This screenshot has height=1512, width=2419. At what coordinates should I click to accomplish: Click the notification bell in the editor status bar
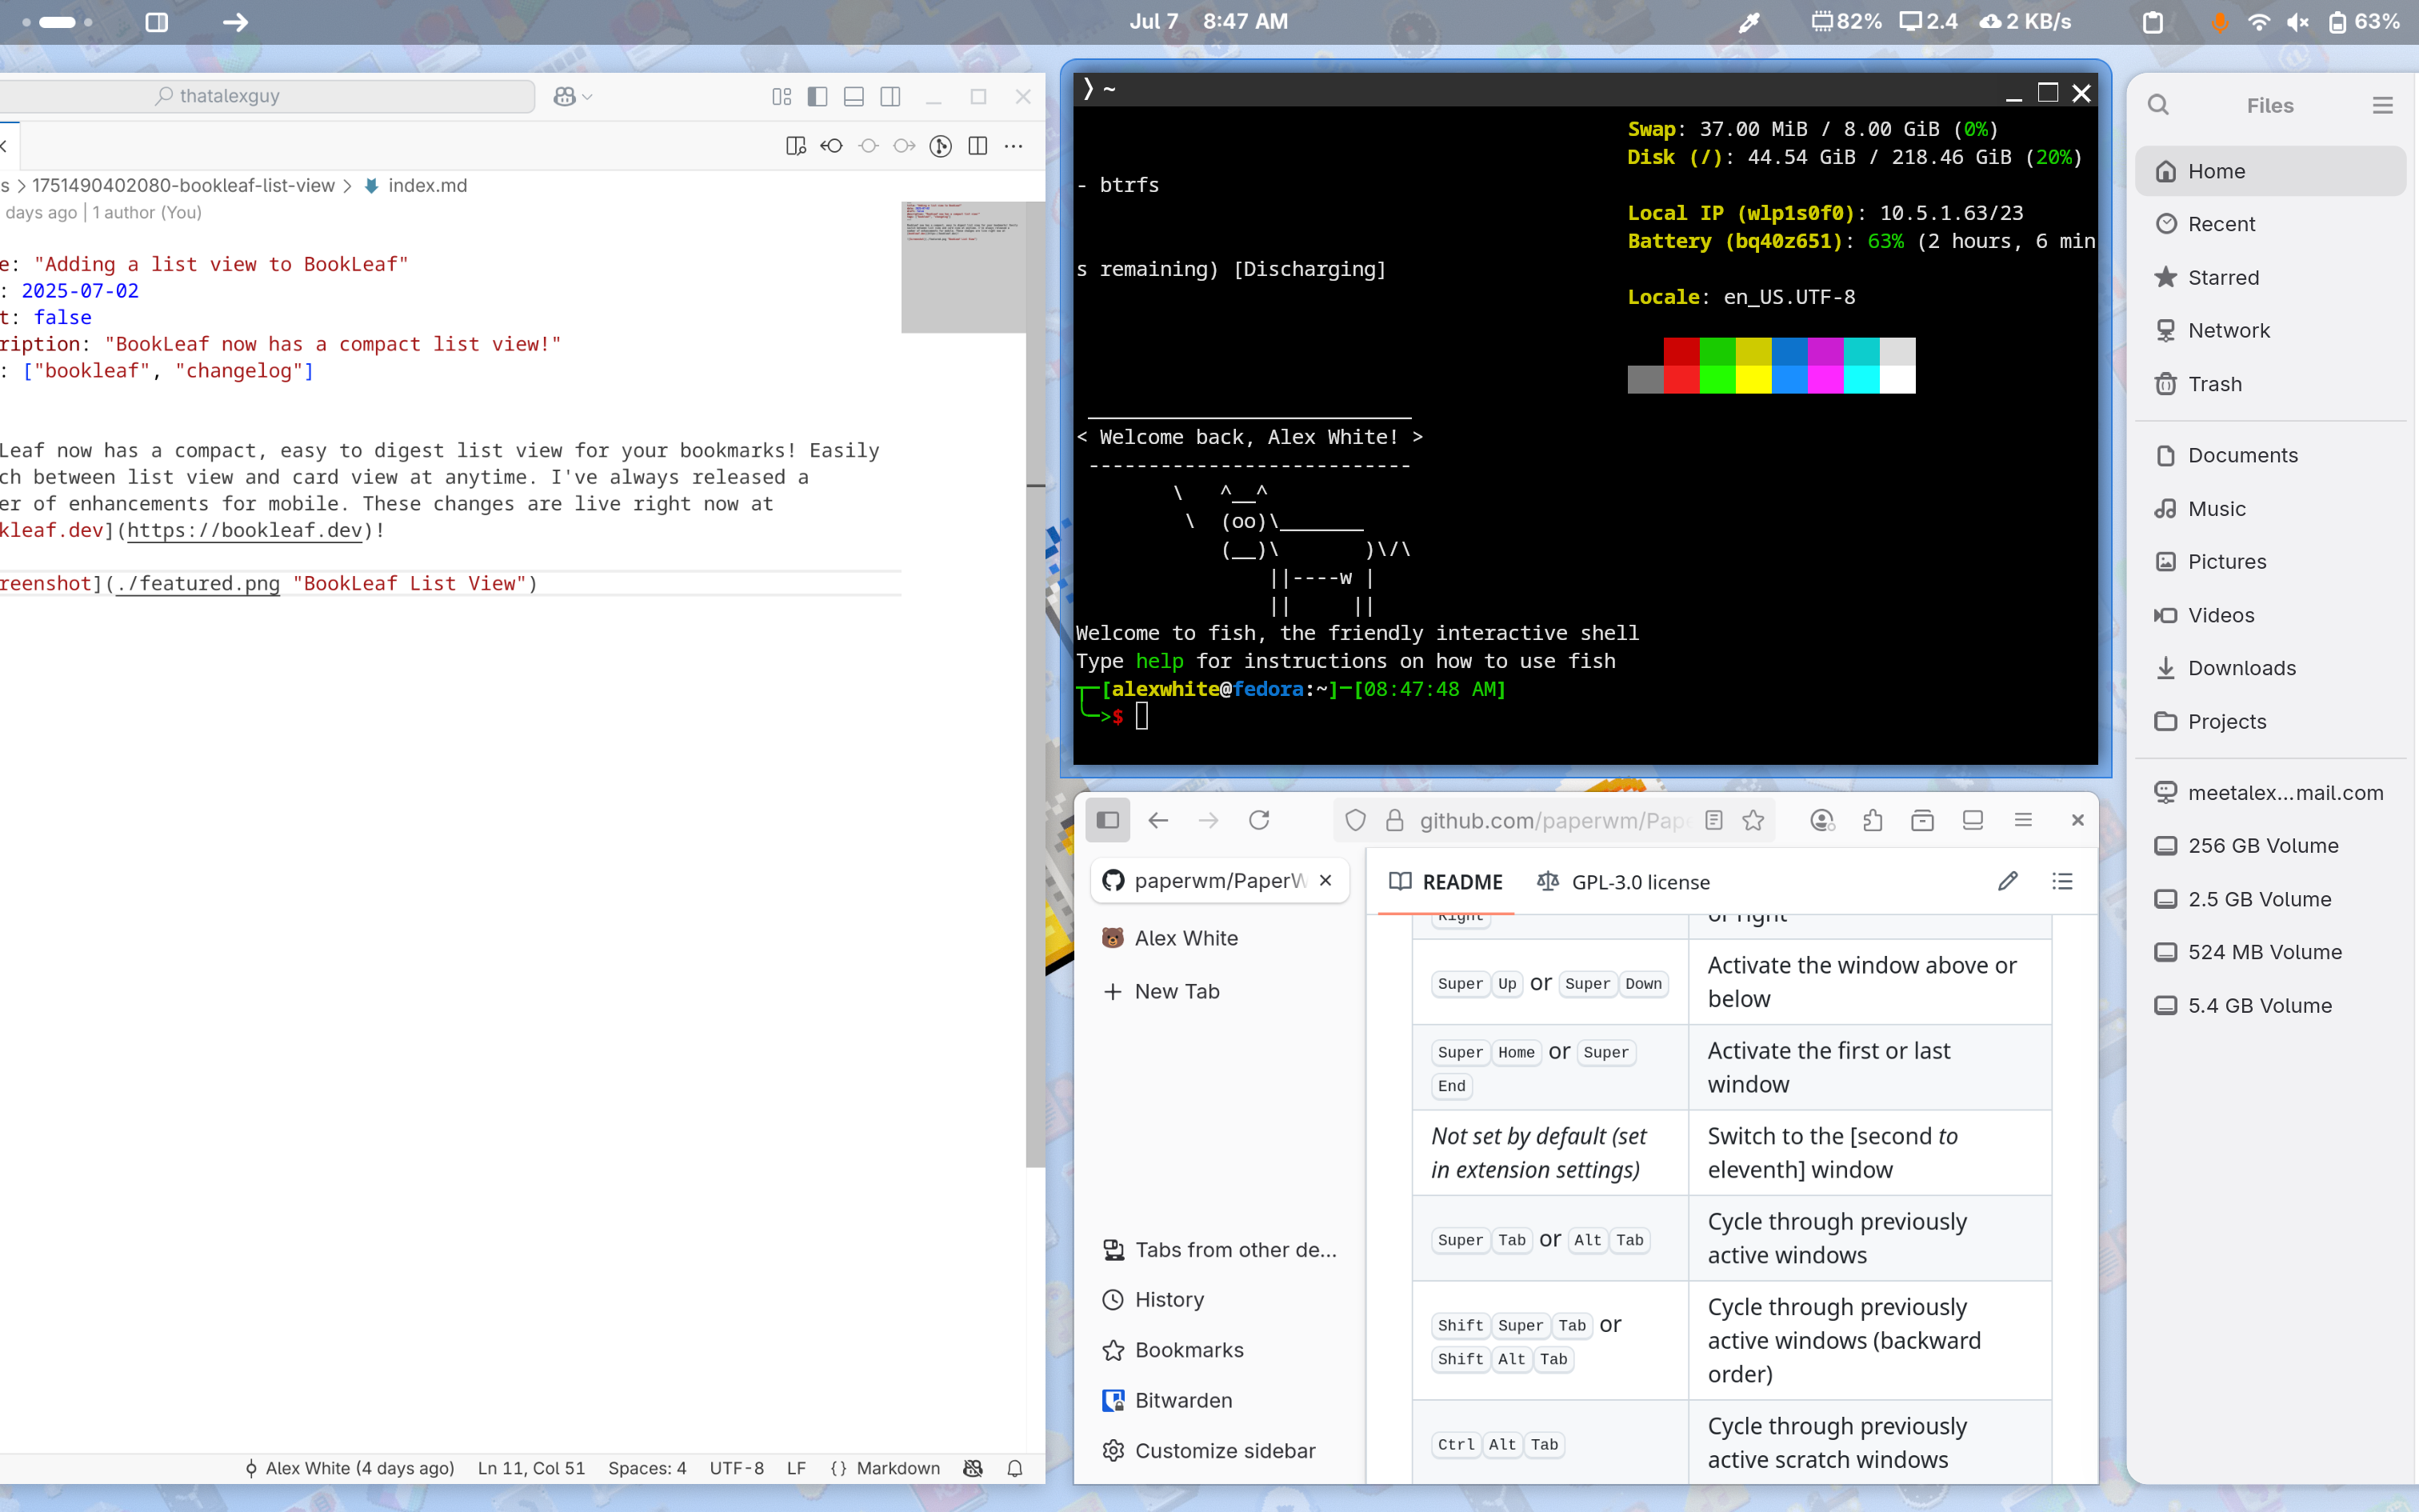coord(1013,1468)
